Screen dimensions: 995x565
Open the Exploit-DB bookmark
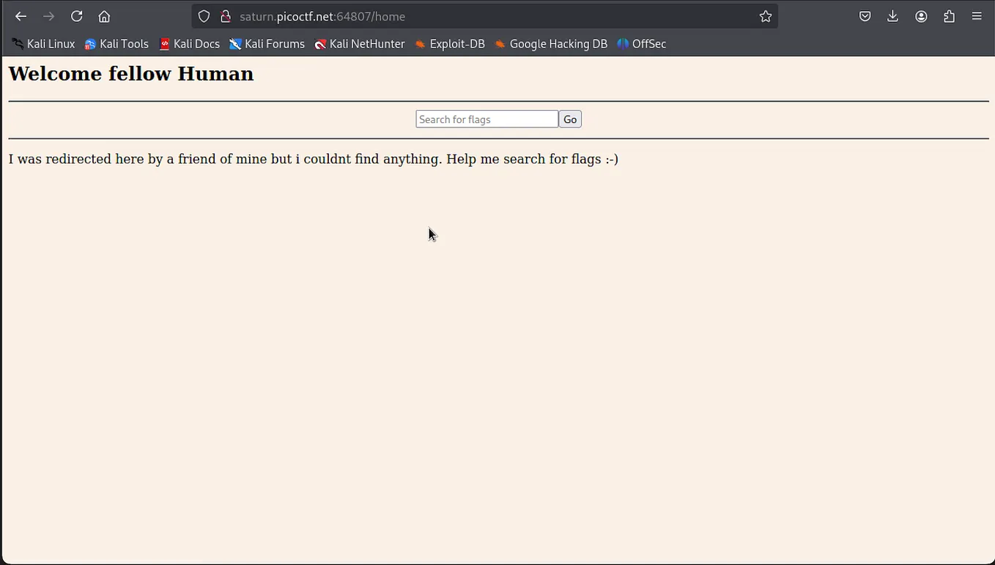[x=449, y=44]
